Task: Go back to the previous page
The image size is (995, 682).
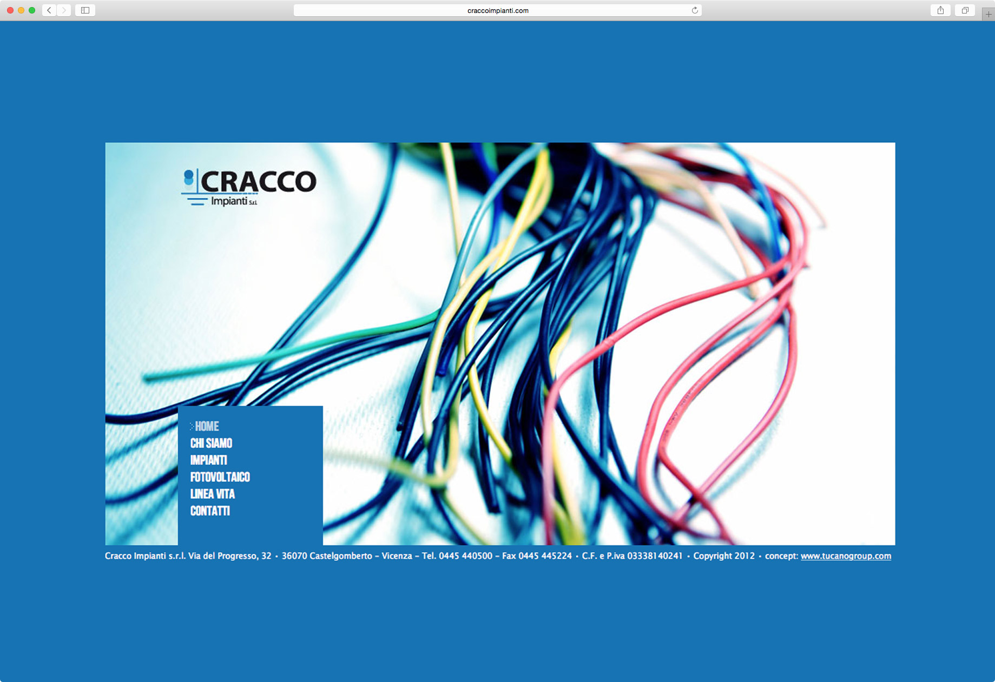Action: coord(49,10)
